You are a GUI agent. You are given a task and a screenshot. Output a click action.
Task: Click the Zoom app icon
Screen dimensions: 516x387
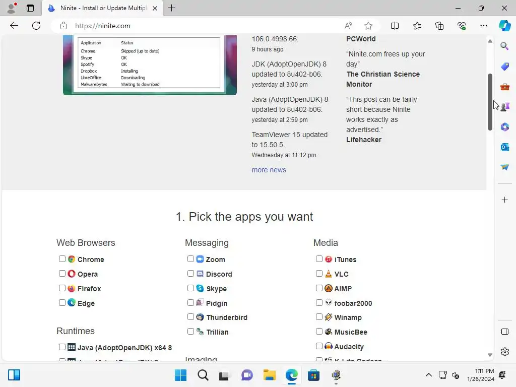pos(200,259)
